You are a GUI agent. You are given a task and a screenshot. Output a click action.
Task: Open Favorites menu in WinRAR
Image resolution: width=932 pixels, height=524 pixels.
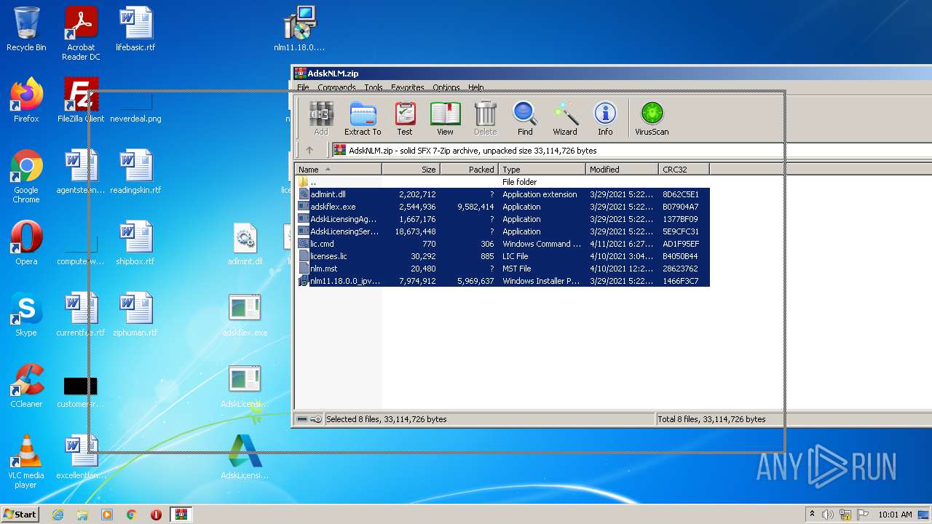point(408,87)
